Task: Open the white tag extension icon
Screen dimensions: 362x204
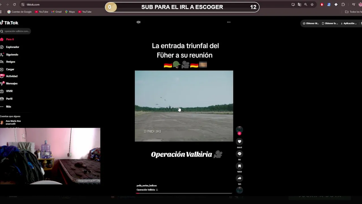Action: tap(336, 5)
